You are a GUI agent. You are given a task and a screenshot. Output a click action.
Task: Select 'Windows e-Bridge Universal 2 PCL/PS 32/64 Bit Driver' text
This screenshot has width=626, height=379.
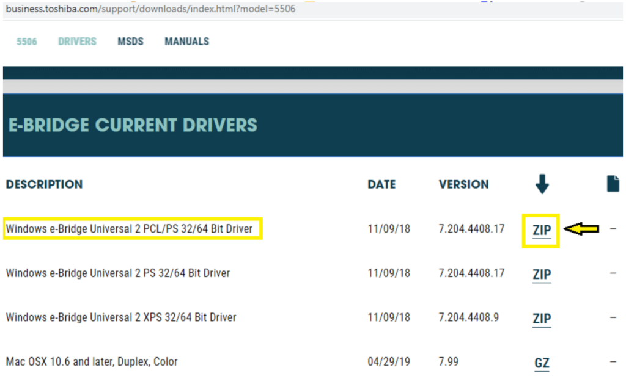pyautogui.click(x=129, y=229)
